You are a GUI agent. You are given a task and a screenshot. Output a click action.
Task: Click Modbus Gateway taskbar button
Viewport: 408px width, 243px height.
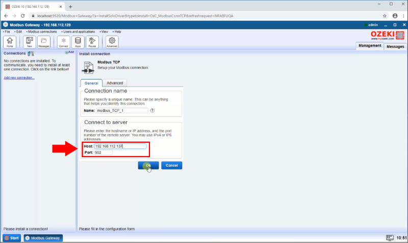click(43, 238)
